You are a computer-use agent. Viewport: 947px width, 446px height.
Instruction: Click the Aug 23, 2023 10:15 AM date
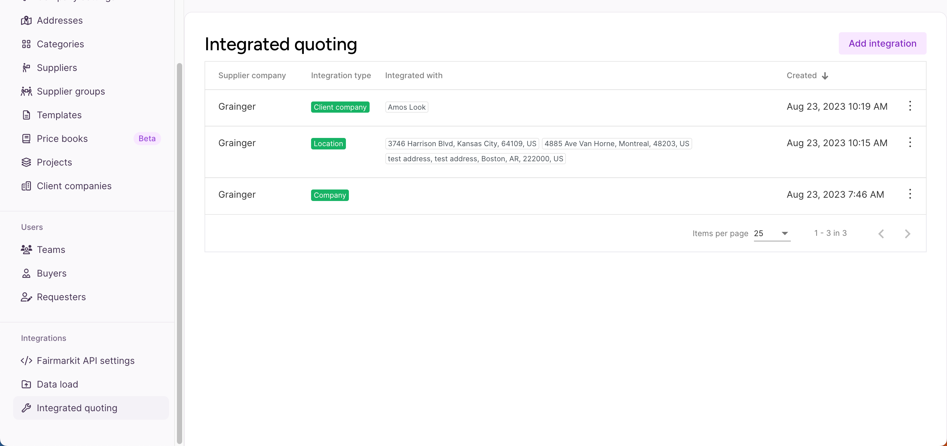click(837, 143)
